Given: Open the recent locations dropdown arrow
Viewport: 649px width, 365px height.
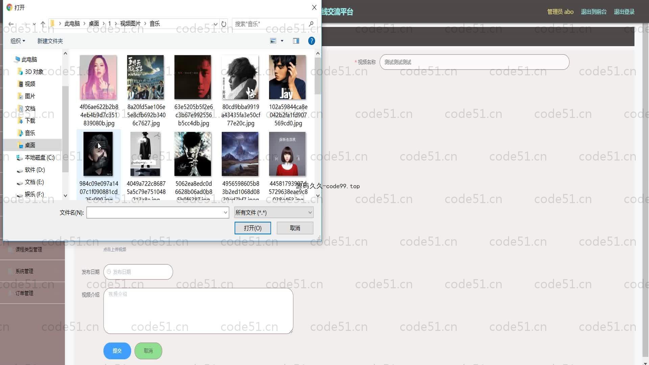Looking at the screenshot, I should tap(34, 24).
